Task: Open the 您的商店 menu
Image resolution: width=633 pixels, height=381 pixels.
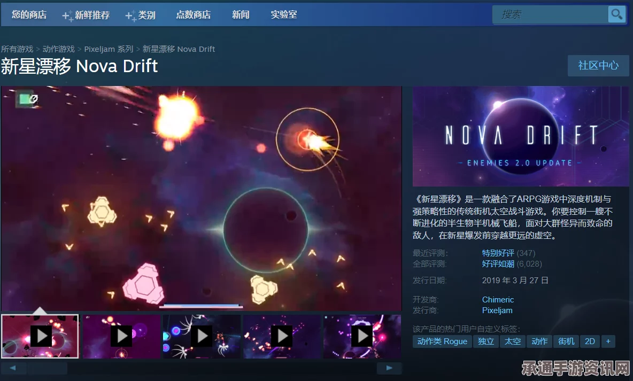Action: click(x=29, y=15)
